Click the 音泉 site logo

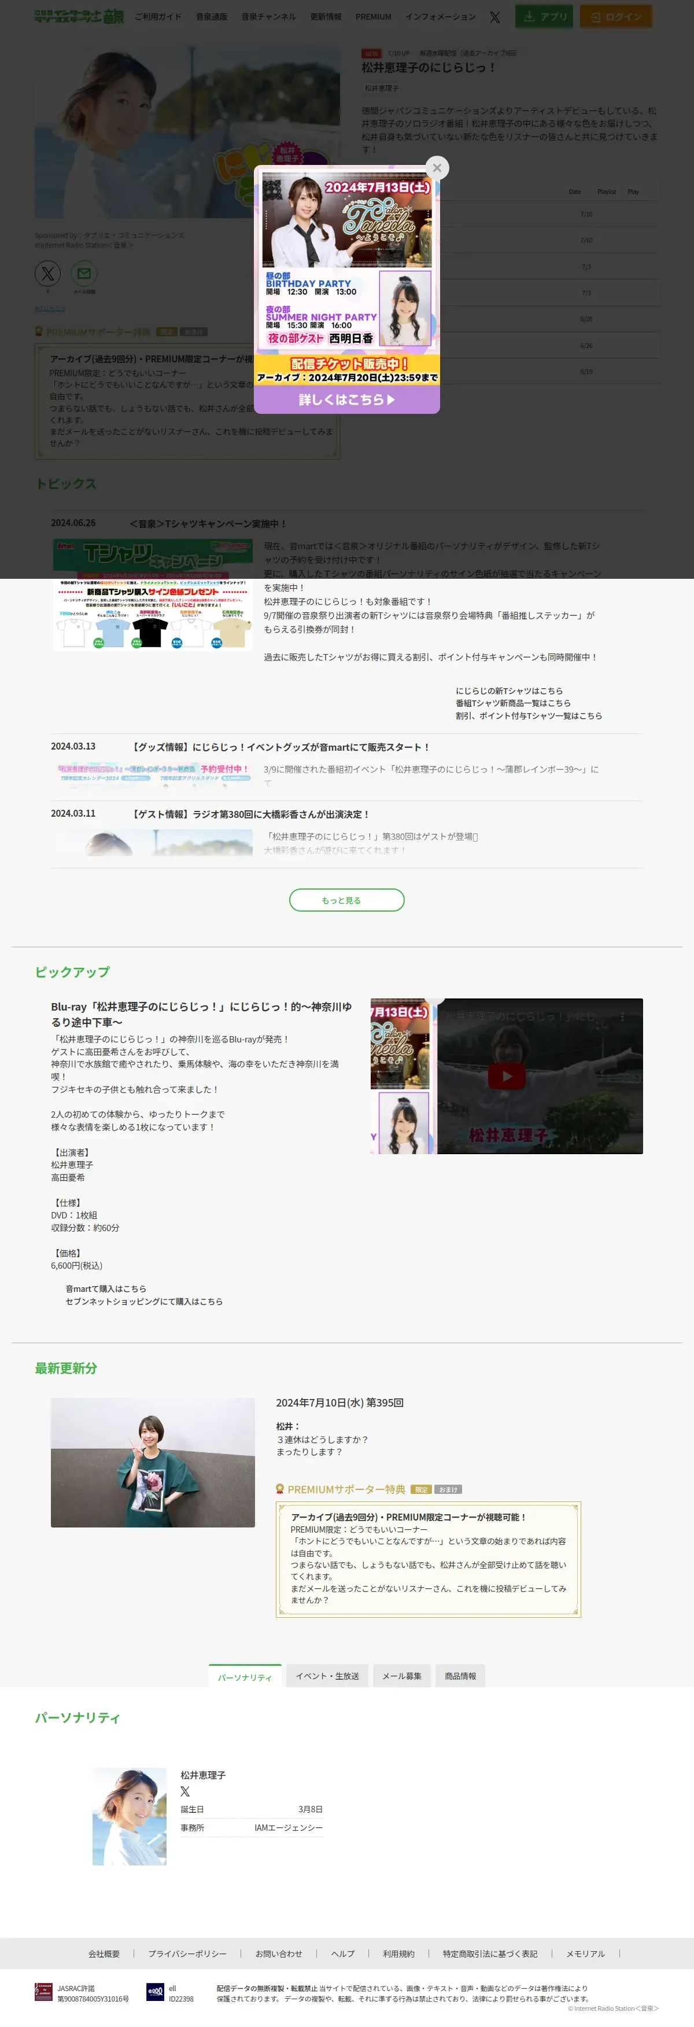pyautogui.click(x=79, y=17)
